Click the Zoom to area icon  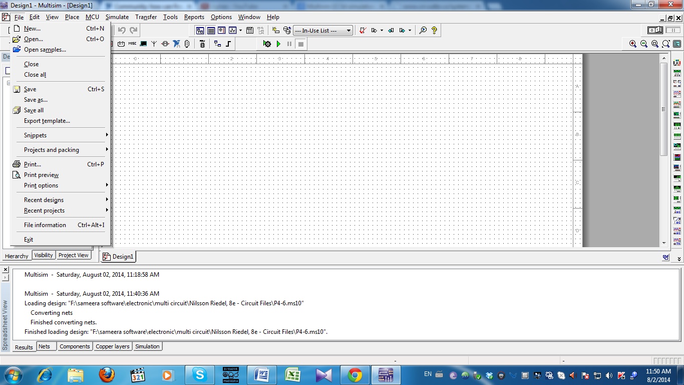(x=655, y=44)
